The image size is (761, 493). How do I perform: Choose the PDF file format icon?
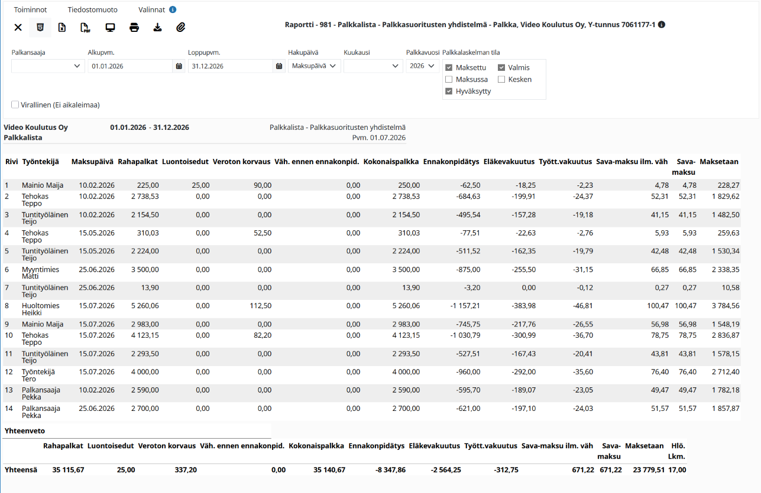[86, 27]
